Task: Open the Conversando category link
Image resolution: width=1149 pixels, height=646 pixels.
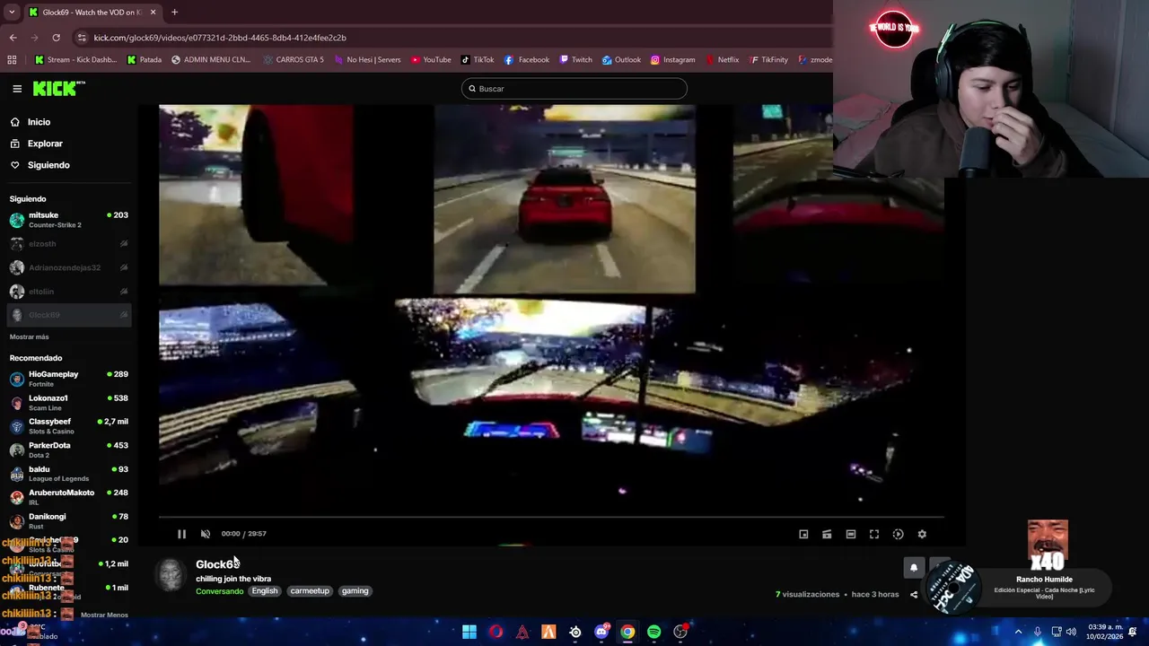Action: (x=219, y=591)
